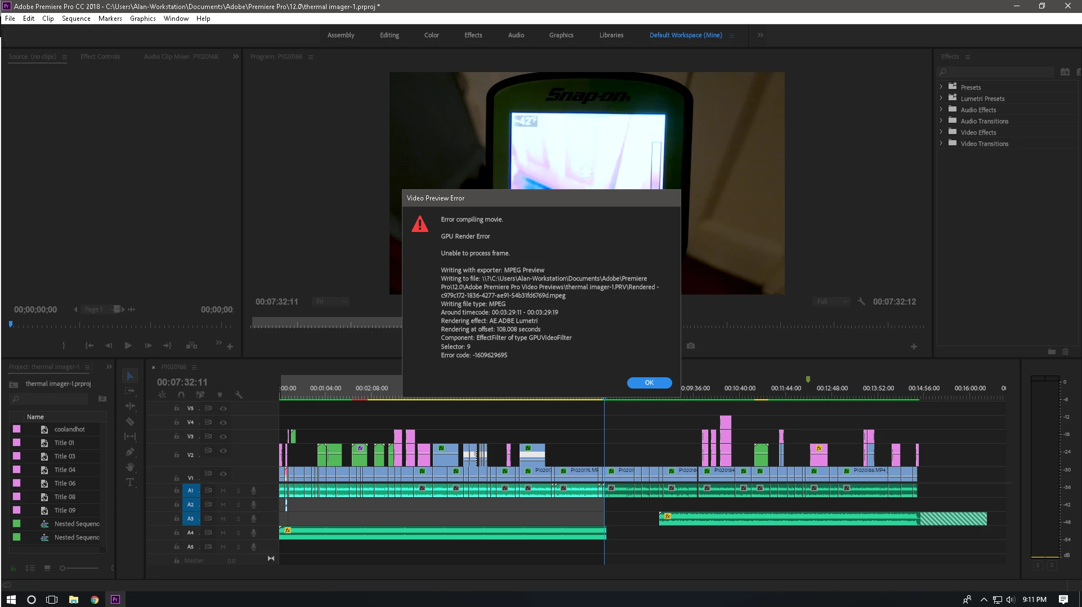Image resolution: width=1082 pixels, height=607 pixels.
Task: Mute audio track A1
Action: coord(223,490)
